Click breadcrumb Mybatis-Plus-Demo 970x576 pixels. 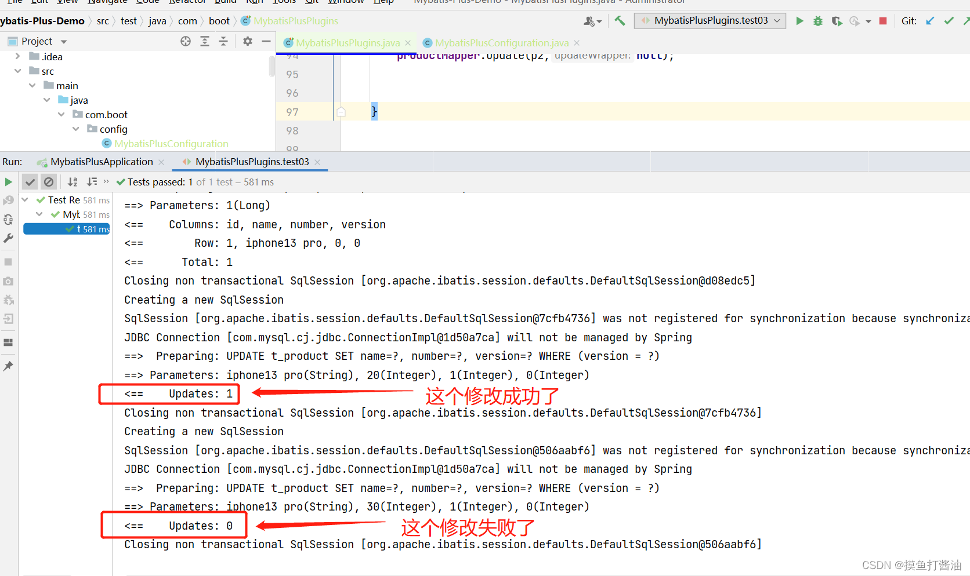pos(42,21)
